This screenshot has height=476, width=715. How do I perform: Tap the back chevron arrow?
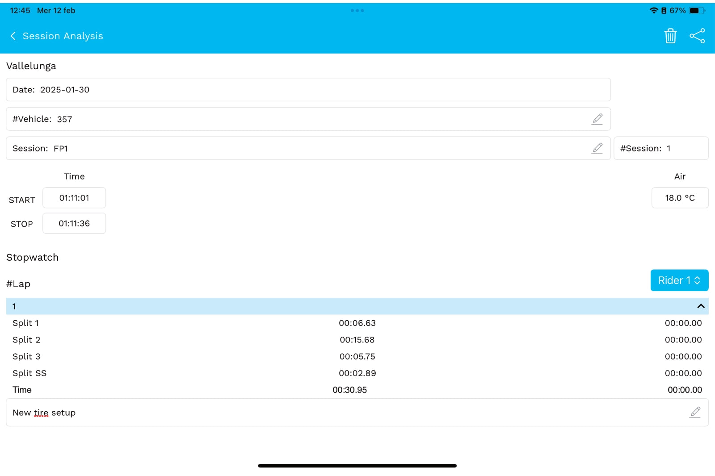[x=13, y=36]
